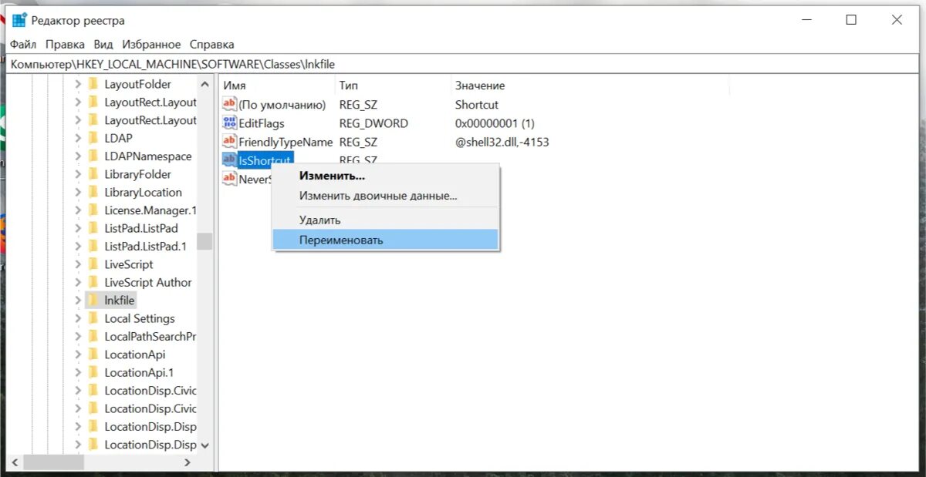Screen dimensions: 926x477
Task: Click the ListPad.ListPad.1 folder icon
Action: pos(93,247)
